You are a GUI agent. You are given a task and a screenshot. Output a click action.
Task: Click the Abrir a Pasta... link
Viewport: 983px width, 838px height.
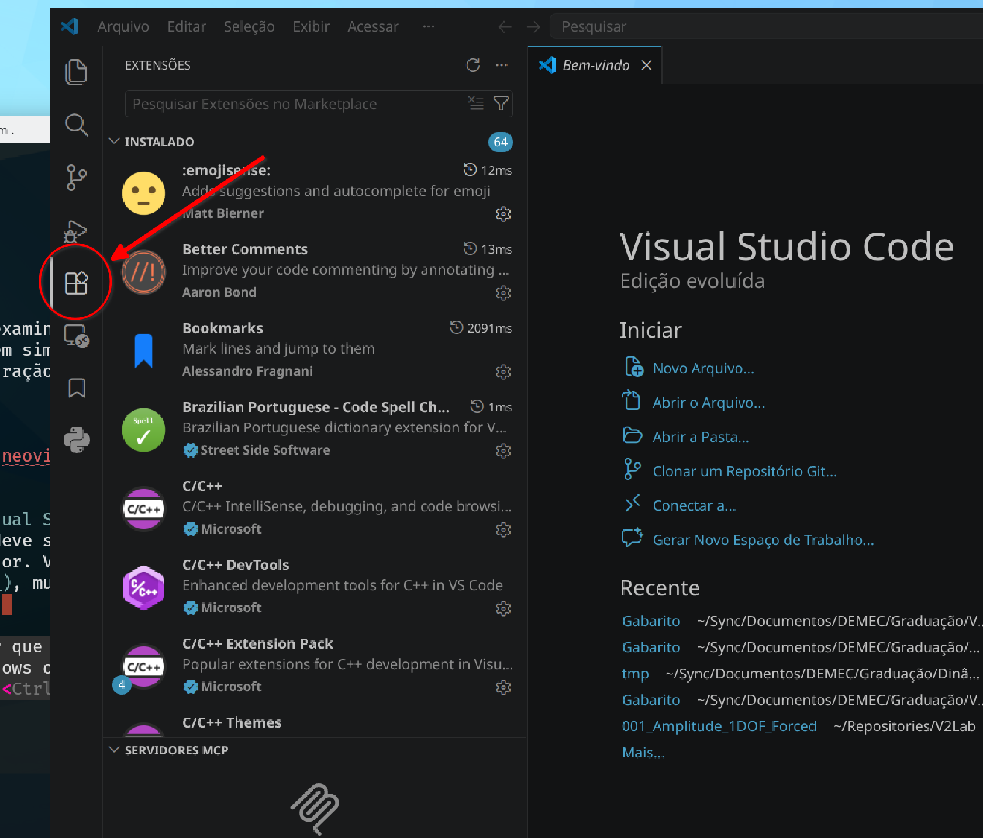pyautogui.click(x=701, y=437)
